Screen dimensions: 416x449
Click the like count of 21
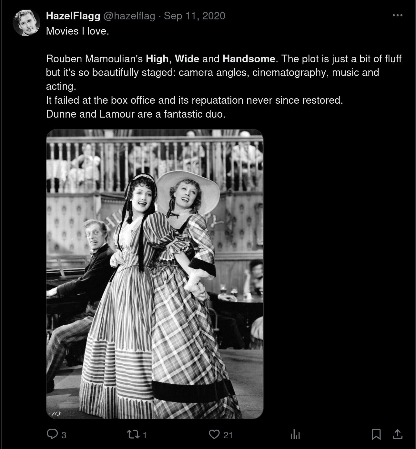pyautogui.click(x=228, y=435)
